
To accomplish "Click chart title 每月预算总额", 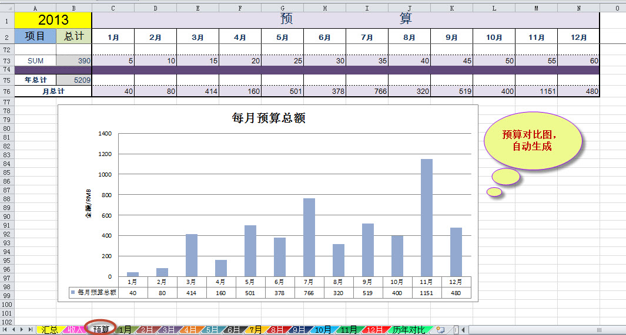I will pyautogui.click(x=269, y=118).
